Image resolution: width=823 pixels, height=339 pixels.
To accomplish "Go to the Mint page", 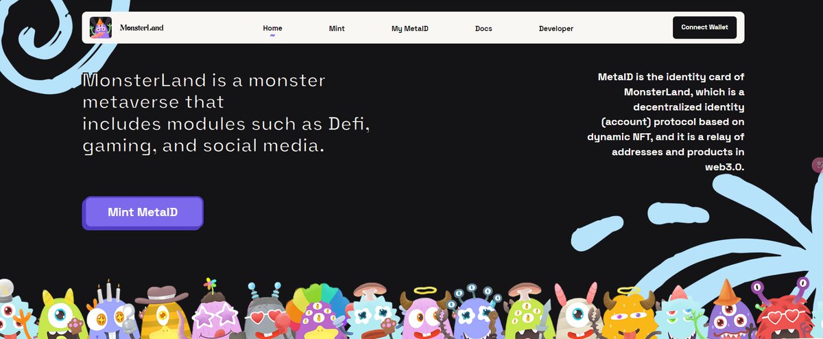I will point(336,29).
